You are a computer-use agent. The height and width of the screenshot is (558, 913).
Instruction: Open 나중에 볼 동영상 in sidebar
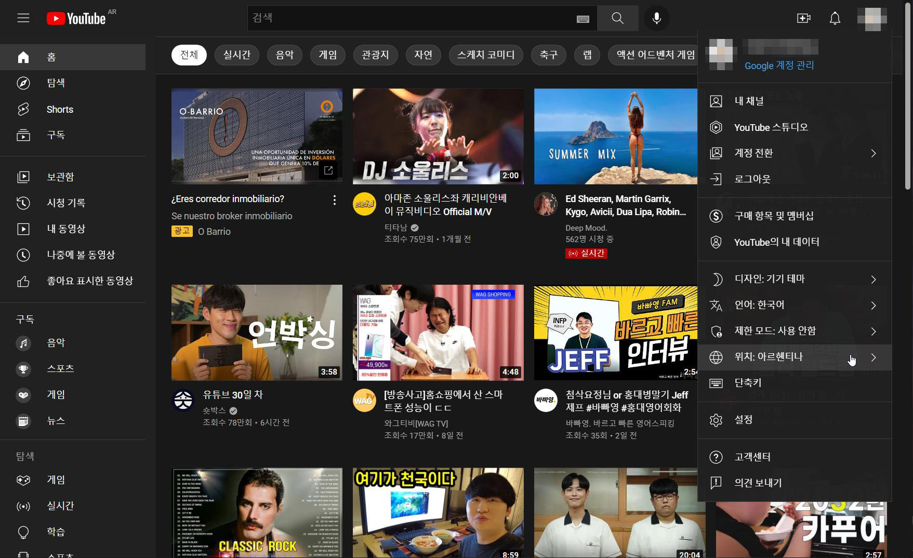point(73,255)
